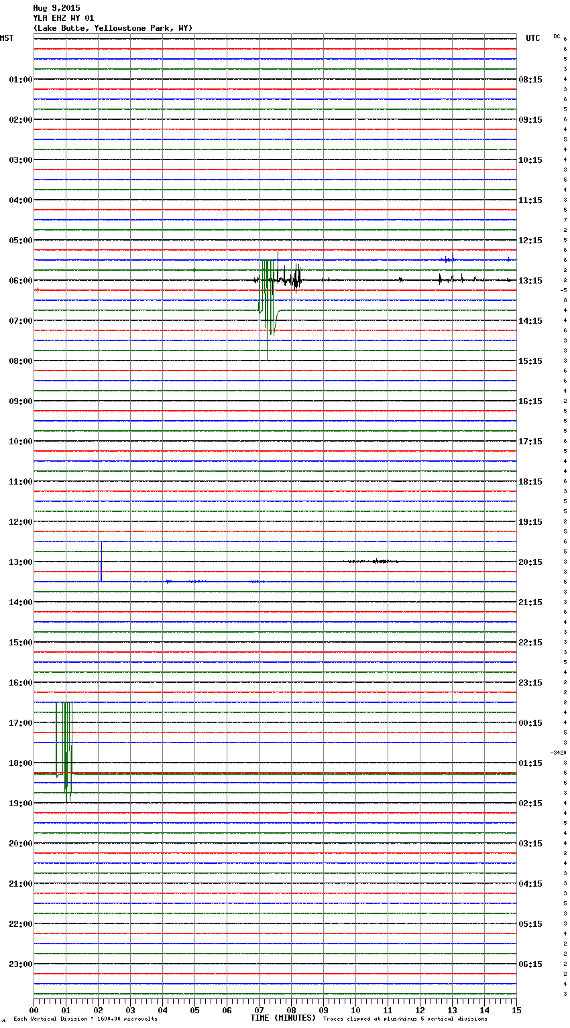Click the 12:15 UTC time label
This screenshot has width=570, height=1028.
(x=530, y=241)
